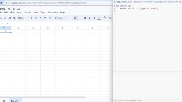This screenshot has width=182, height=102.
Task: Click the 'def demo(to_who):' code line
Action: pos(125,6)
